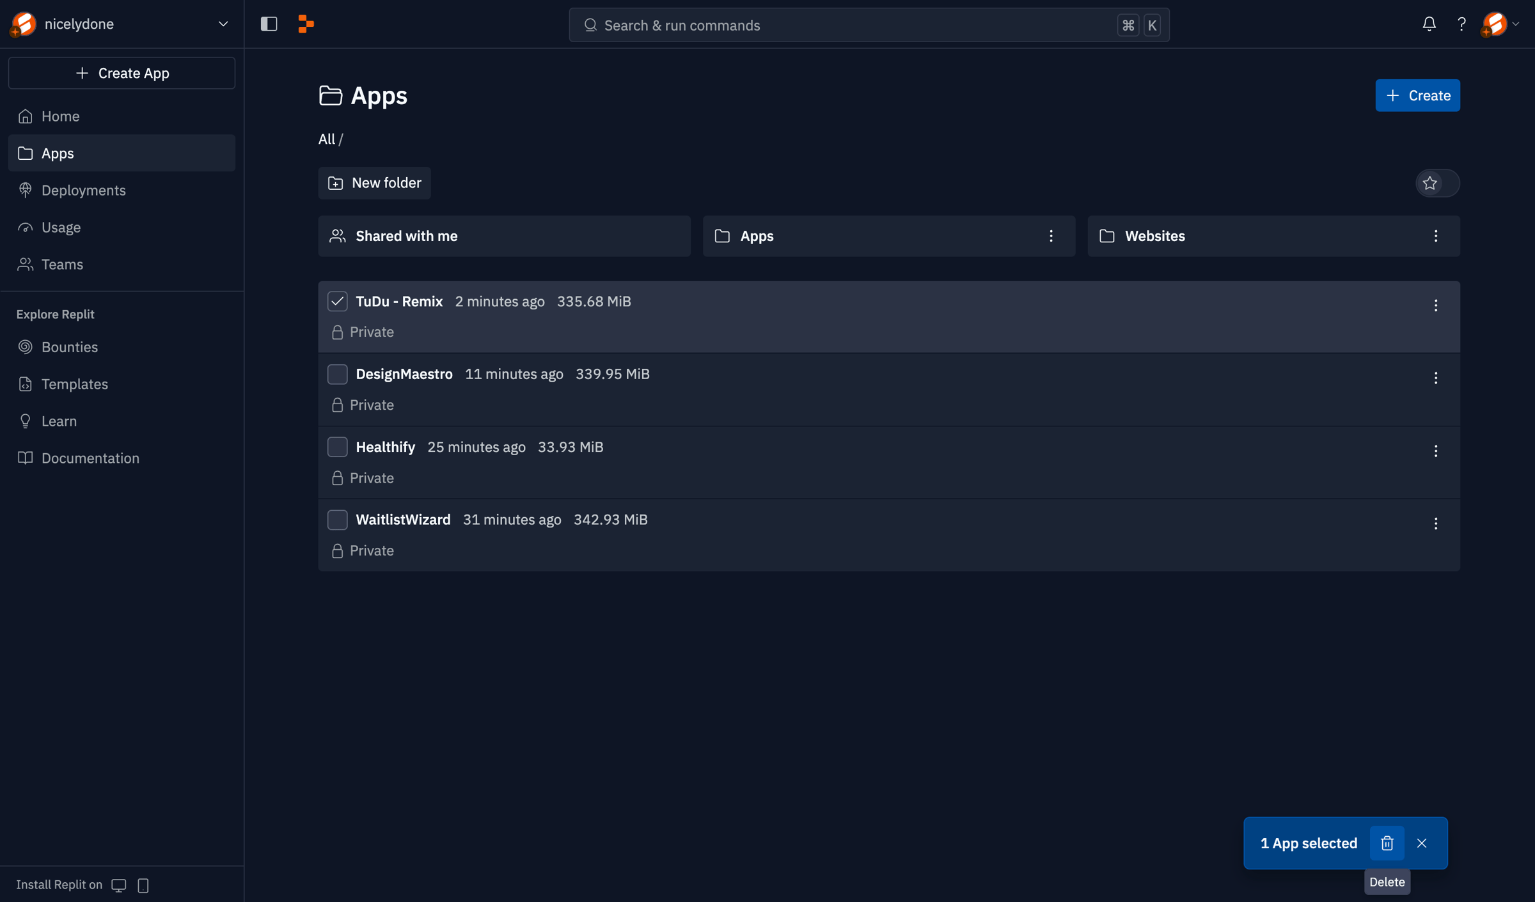Open Deployments page
The width and height of the screenshot is (1535, 902).
tap(122, 191)
